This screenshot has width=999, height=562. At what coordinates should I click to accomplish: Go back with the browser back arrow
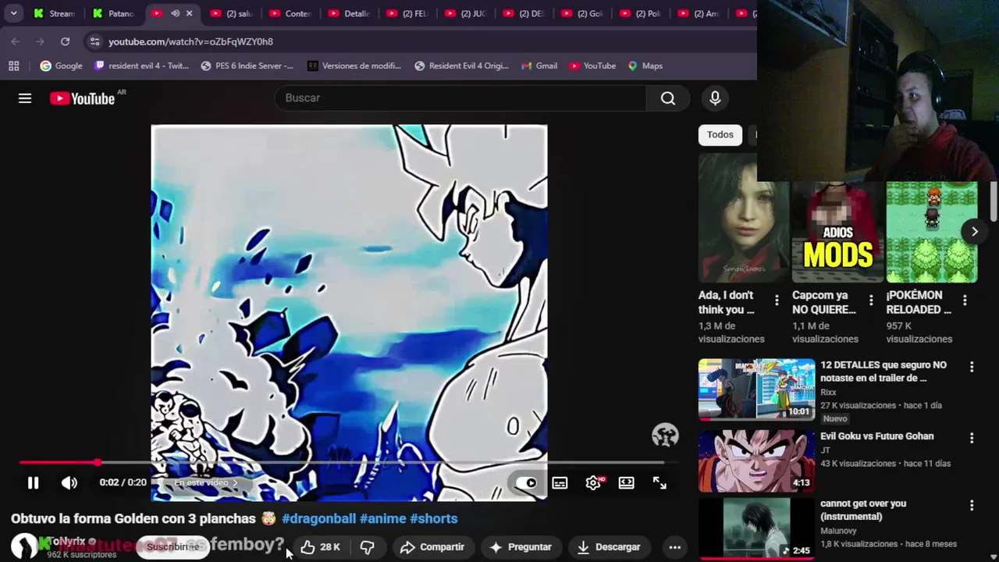16,41
